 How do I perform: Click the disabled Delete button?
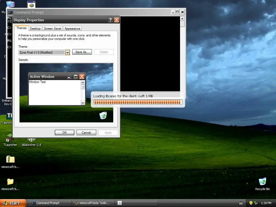[104, 52]
